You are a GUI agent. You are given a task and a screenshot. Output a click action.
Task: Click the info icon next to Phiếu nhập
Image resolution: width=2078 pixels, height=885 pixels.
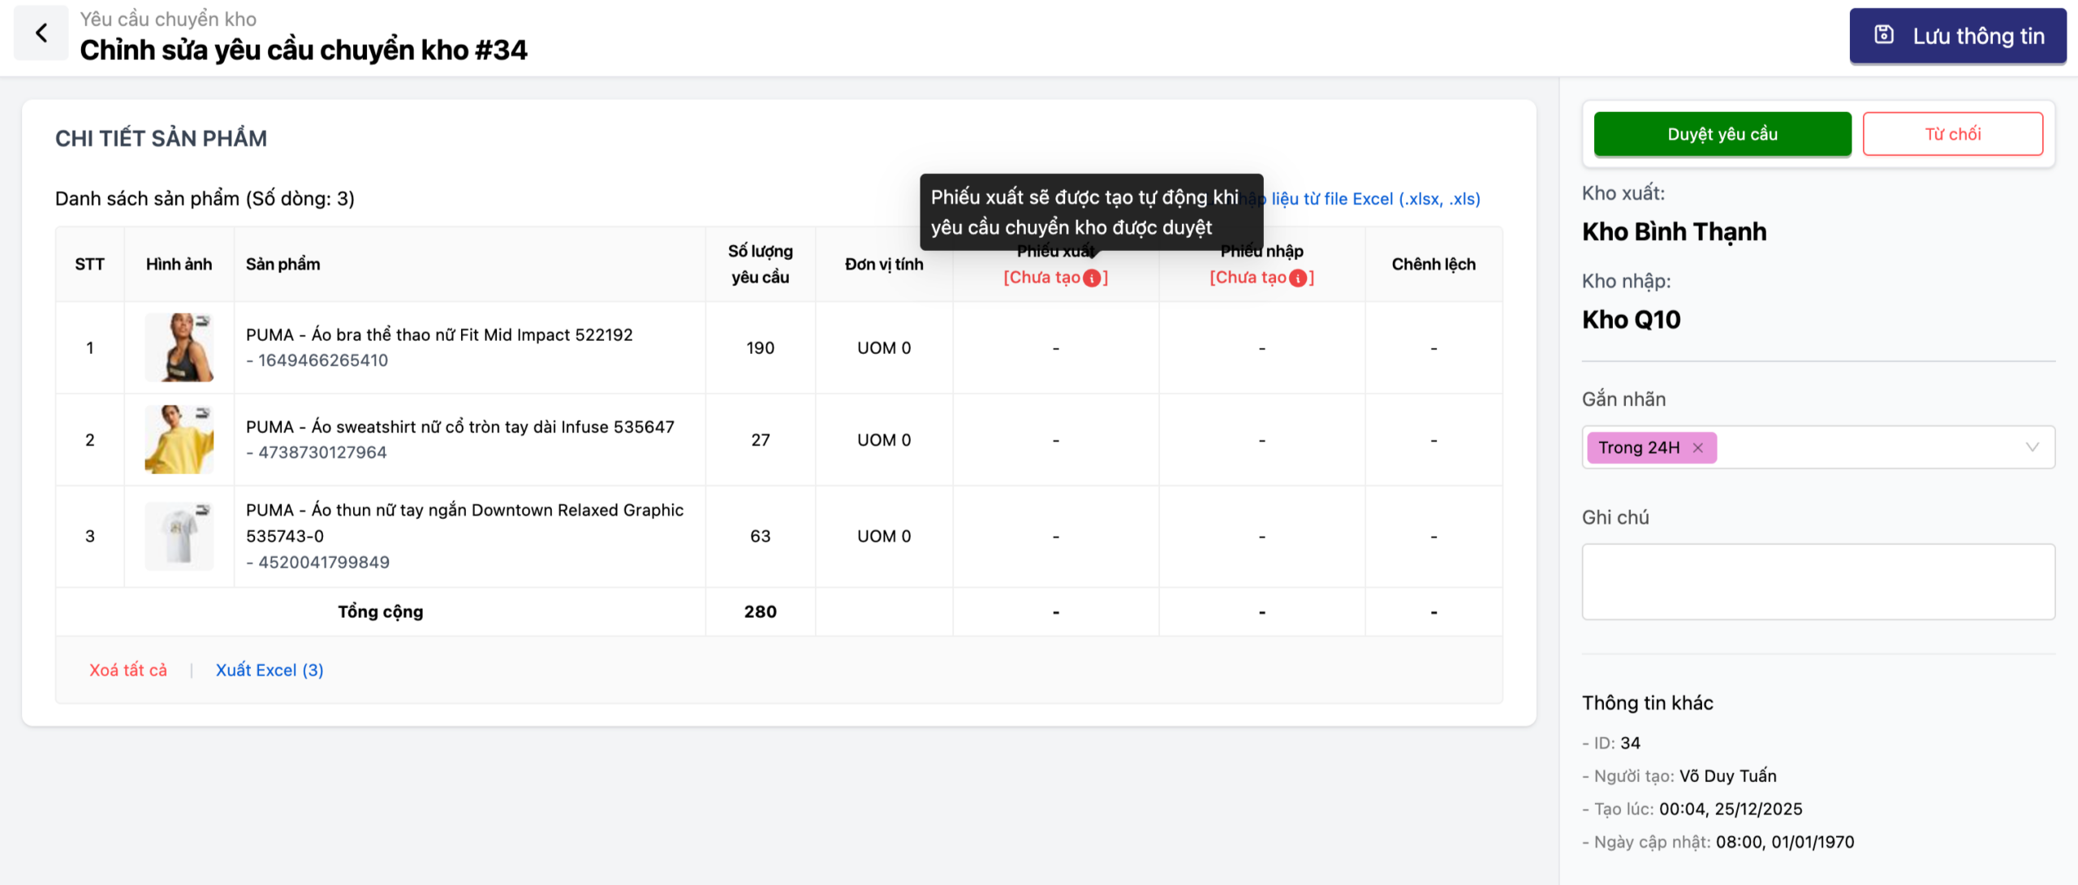click(1299, 278)
